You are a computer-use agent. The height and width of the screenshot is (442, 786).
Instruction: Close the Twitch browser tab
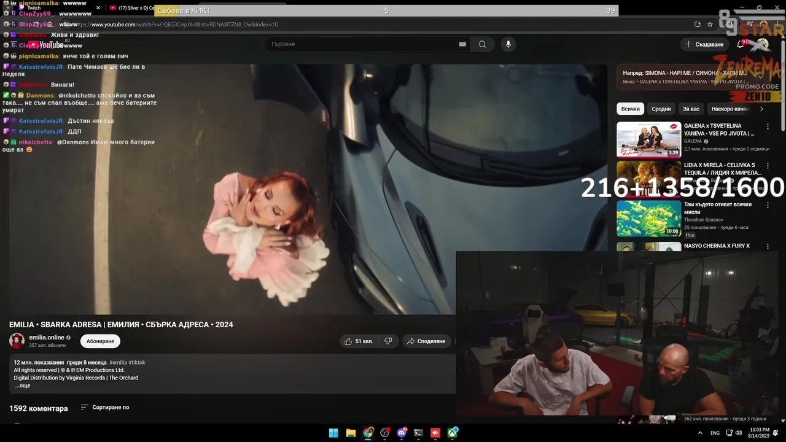(x=98, y=8)
